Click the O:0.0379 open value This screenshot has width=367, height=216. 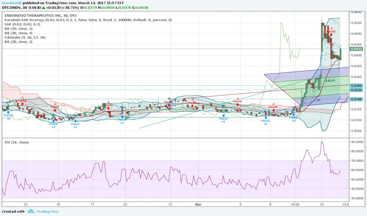[x=89, y=7]
